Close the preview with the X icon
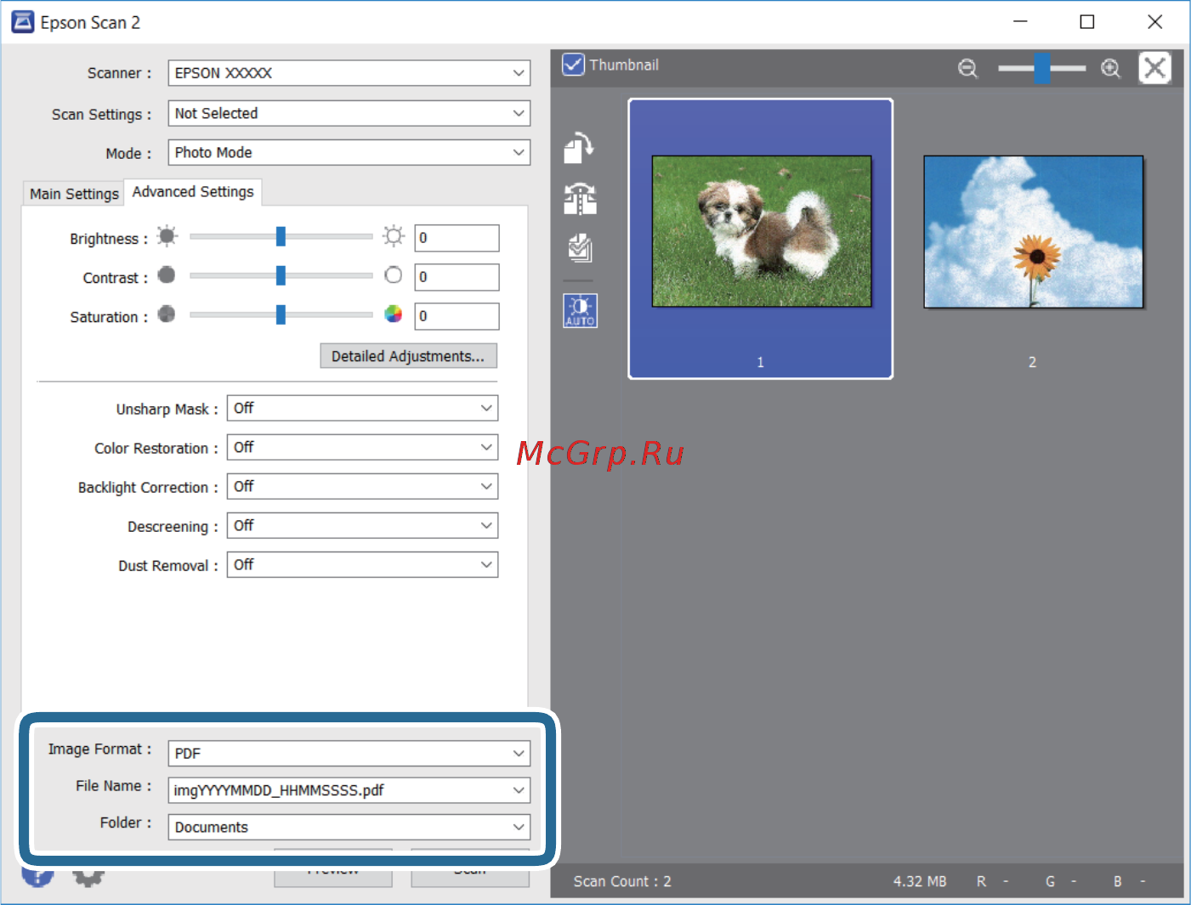The image size is (1191, 905). pos(1154,67)
